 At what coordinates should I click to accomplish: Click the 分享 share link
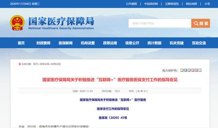coord(207,4)
